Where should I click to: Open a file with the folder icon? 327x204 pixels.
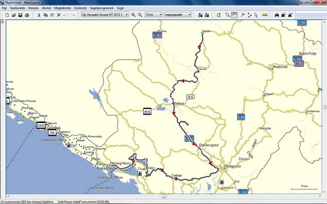click(x=14, y=15)
